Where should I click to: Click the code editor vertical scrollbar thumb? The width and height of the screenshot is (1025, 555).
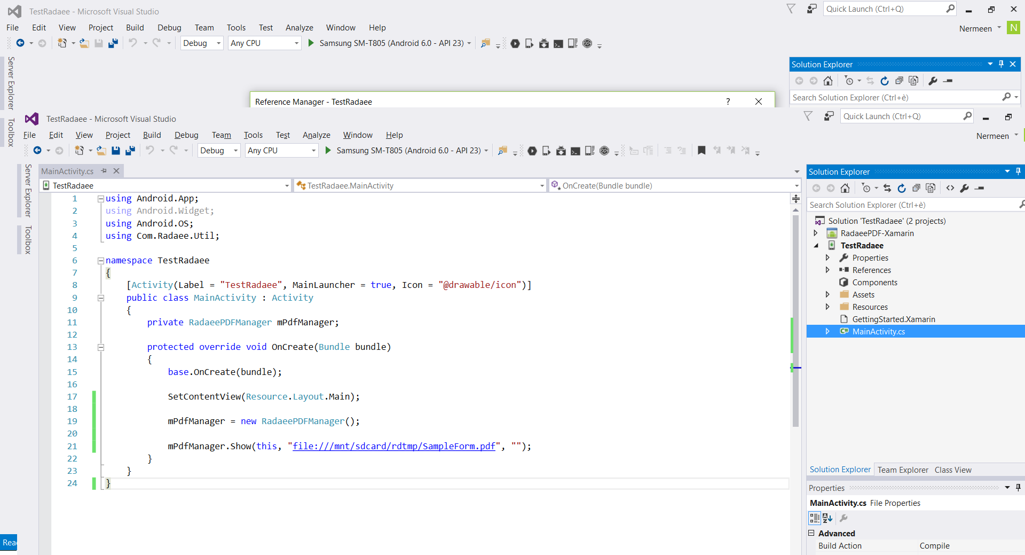click(x=795, y=321)
